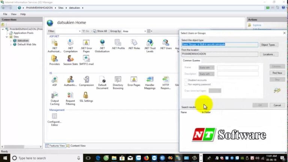This screenshot has width=288, height=162.
Task: Check the Non expiring password checkbox
Action: (x=186, y=84)
